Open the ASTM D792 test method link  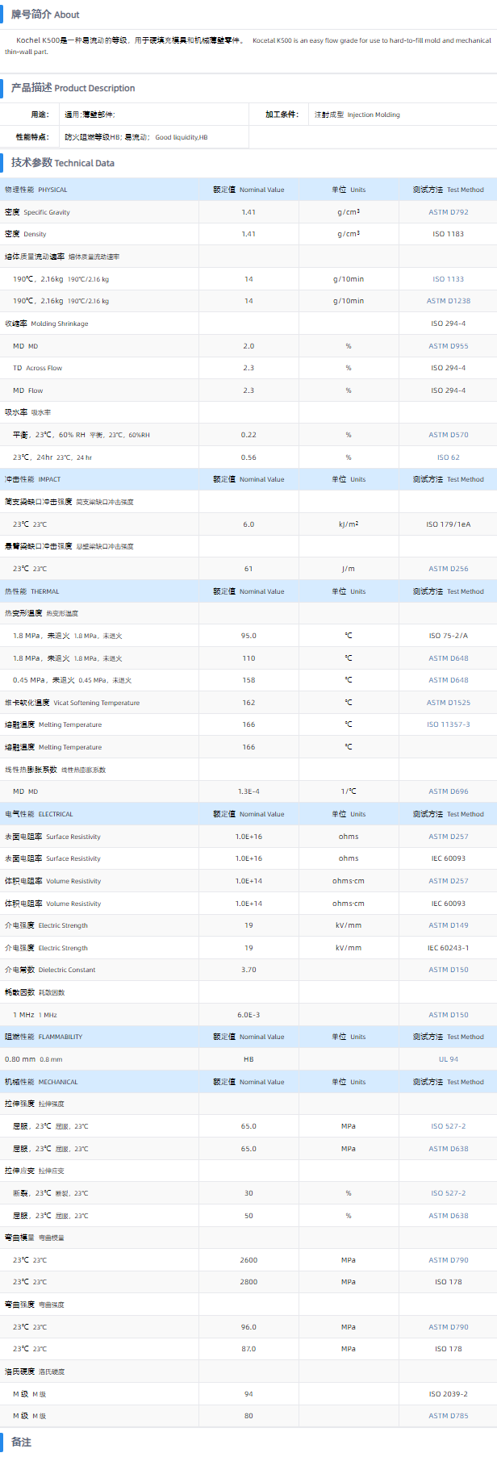[448, 212]
